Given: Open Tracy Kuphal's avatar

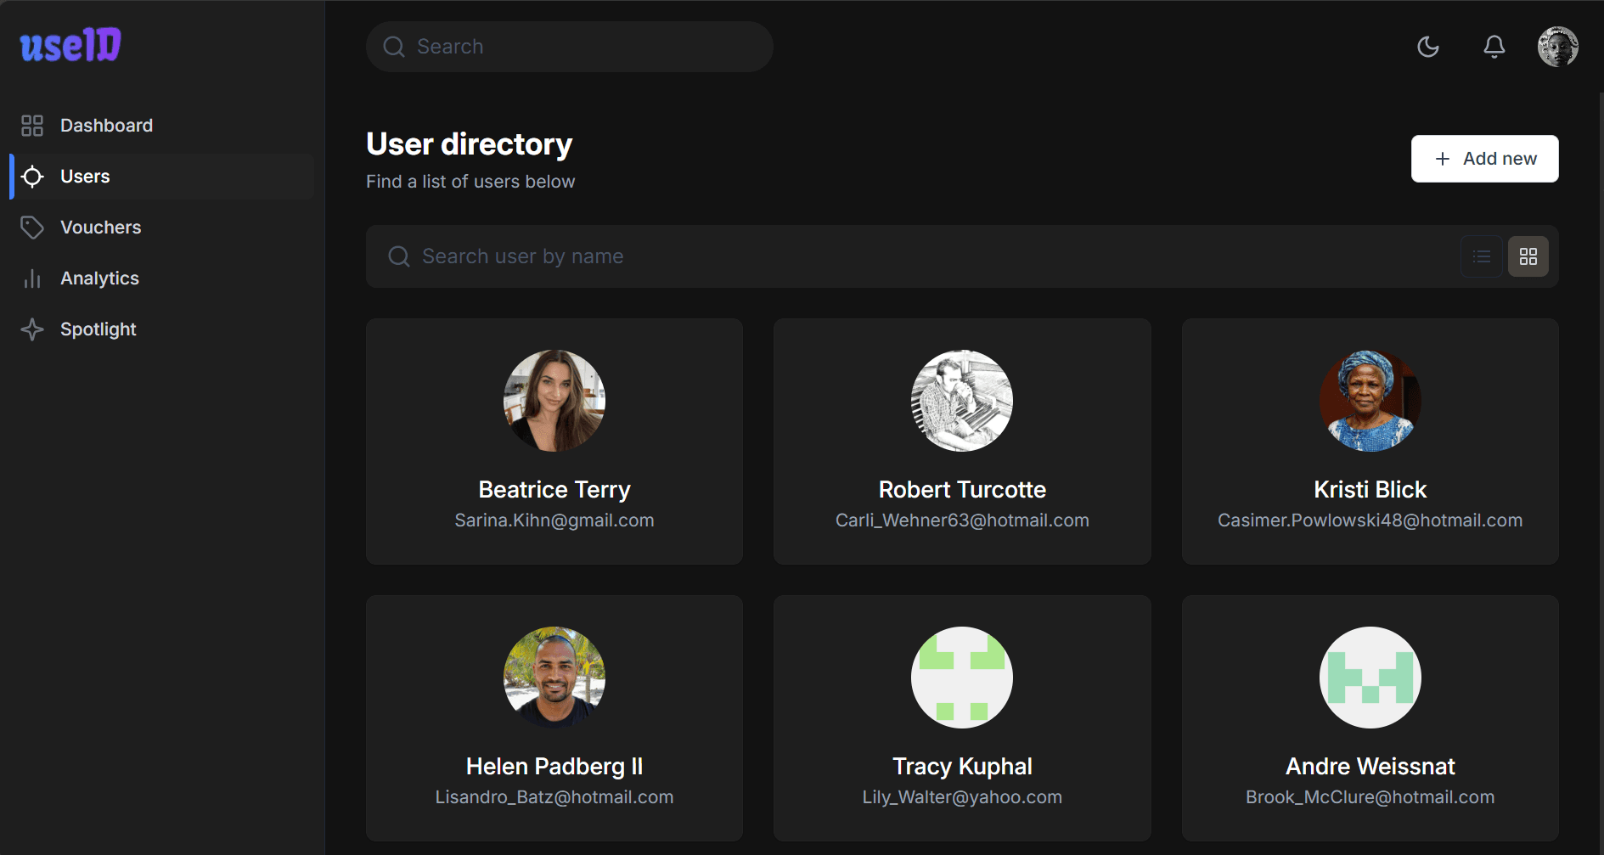Looking at the screenshot, I should tap(962, 678).
